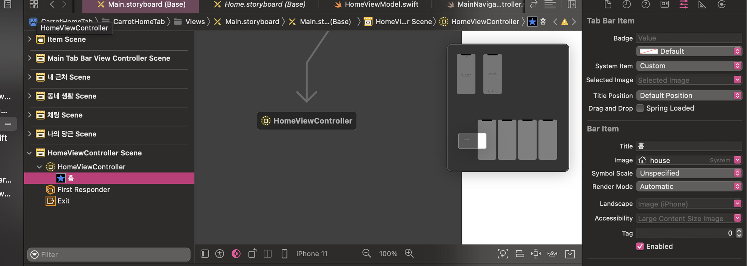This screenshot has width=747, height=266.
Task: Collapse the HomeViewController Scene
Action: (30, 153)
